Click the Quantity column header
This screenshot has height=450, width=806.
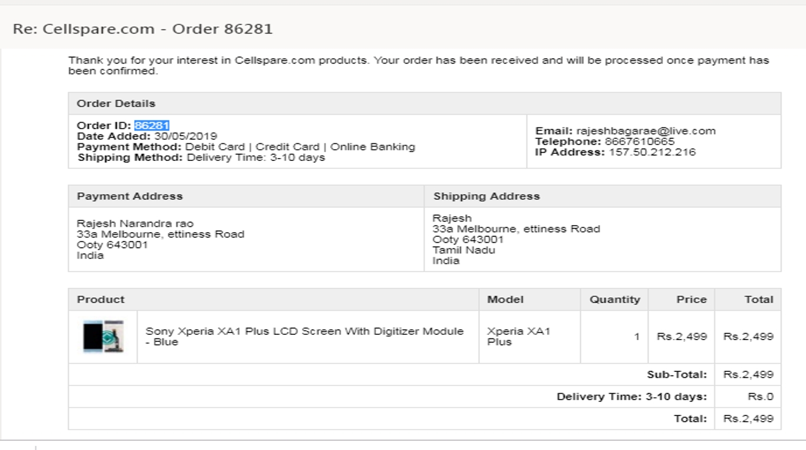click(x=615, y=300)
